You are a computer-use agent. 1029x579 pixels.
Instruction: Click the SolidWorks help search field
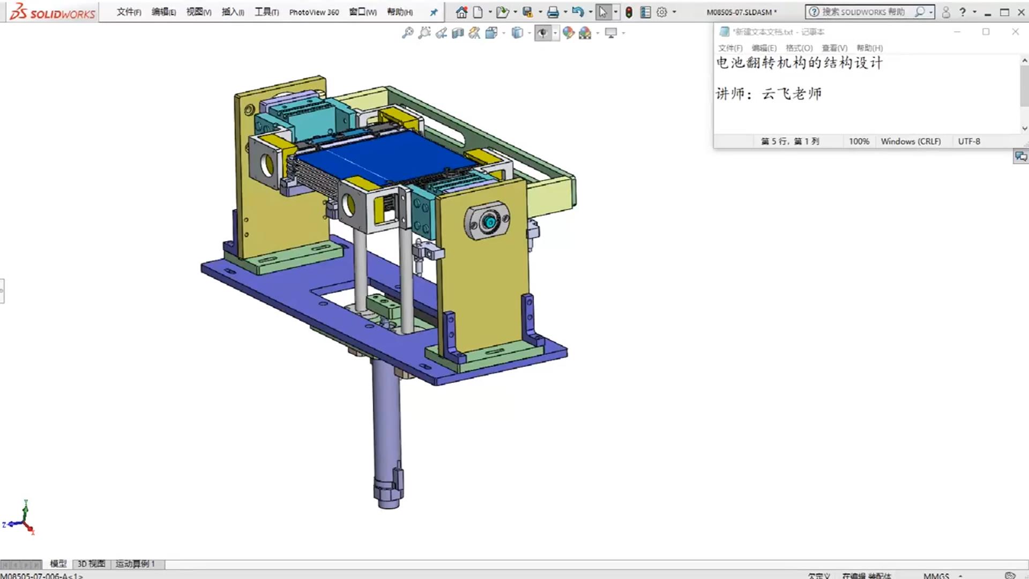coord(863,12)
